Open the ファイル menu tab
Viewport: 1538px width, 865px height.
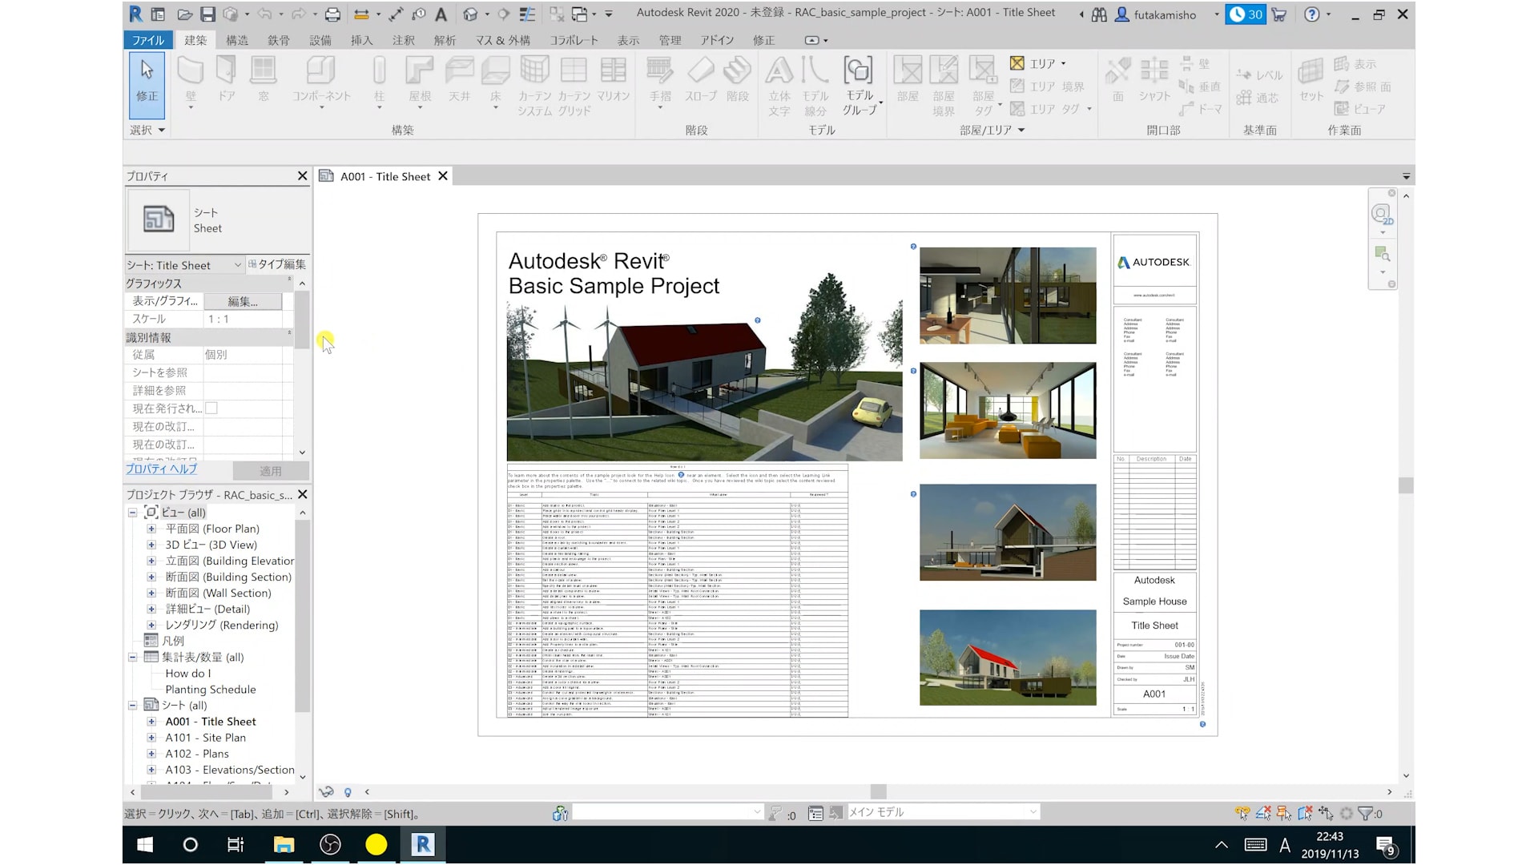coord(147,40)
